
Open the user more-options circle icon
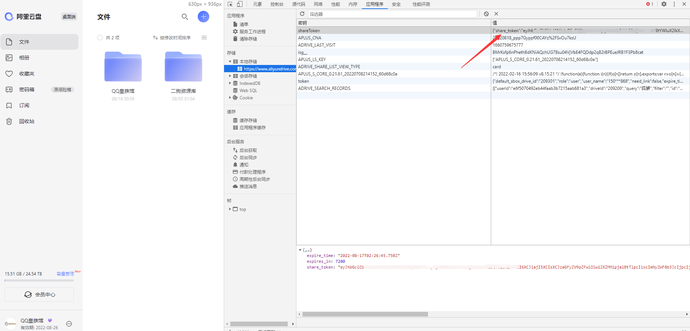point(69,324)
